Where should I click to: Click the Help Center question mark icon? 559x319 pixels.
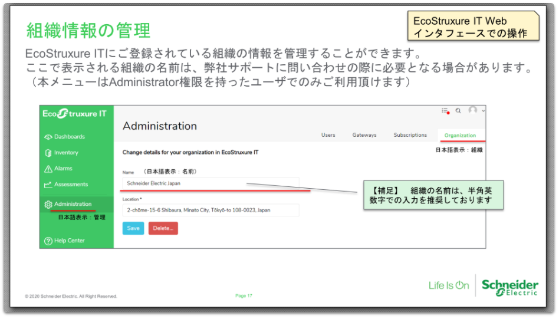coord(48,241)
